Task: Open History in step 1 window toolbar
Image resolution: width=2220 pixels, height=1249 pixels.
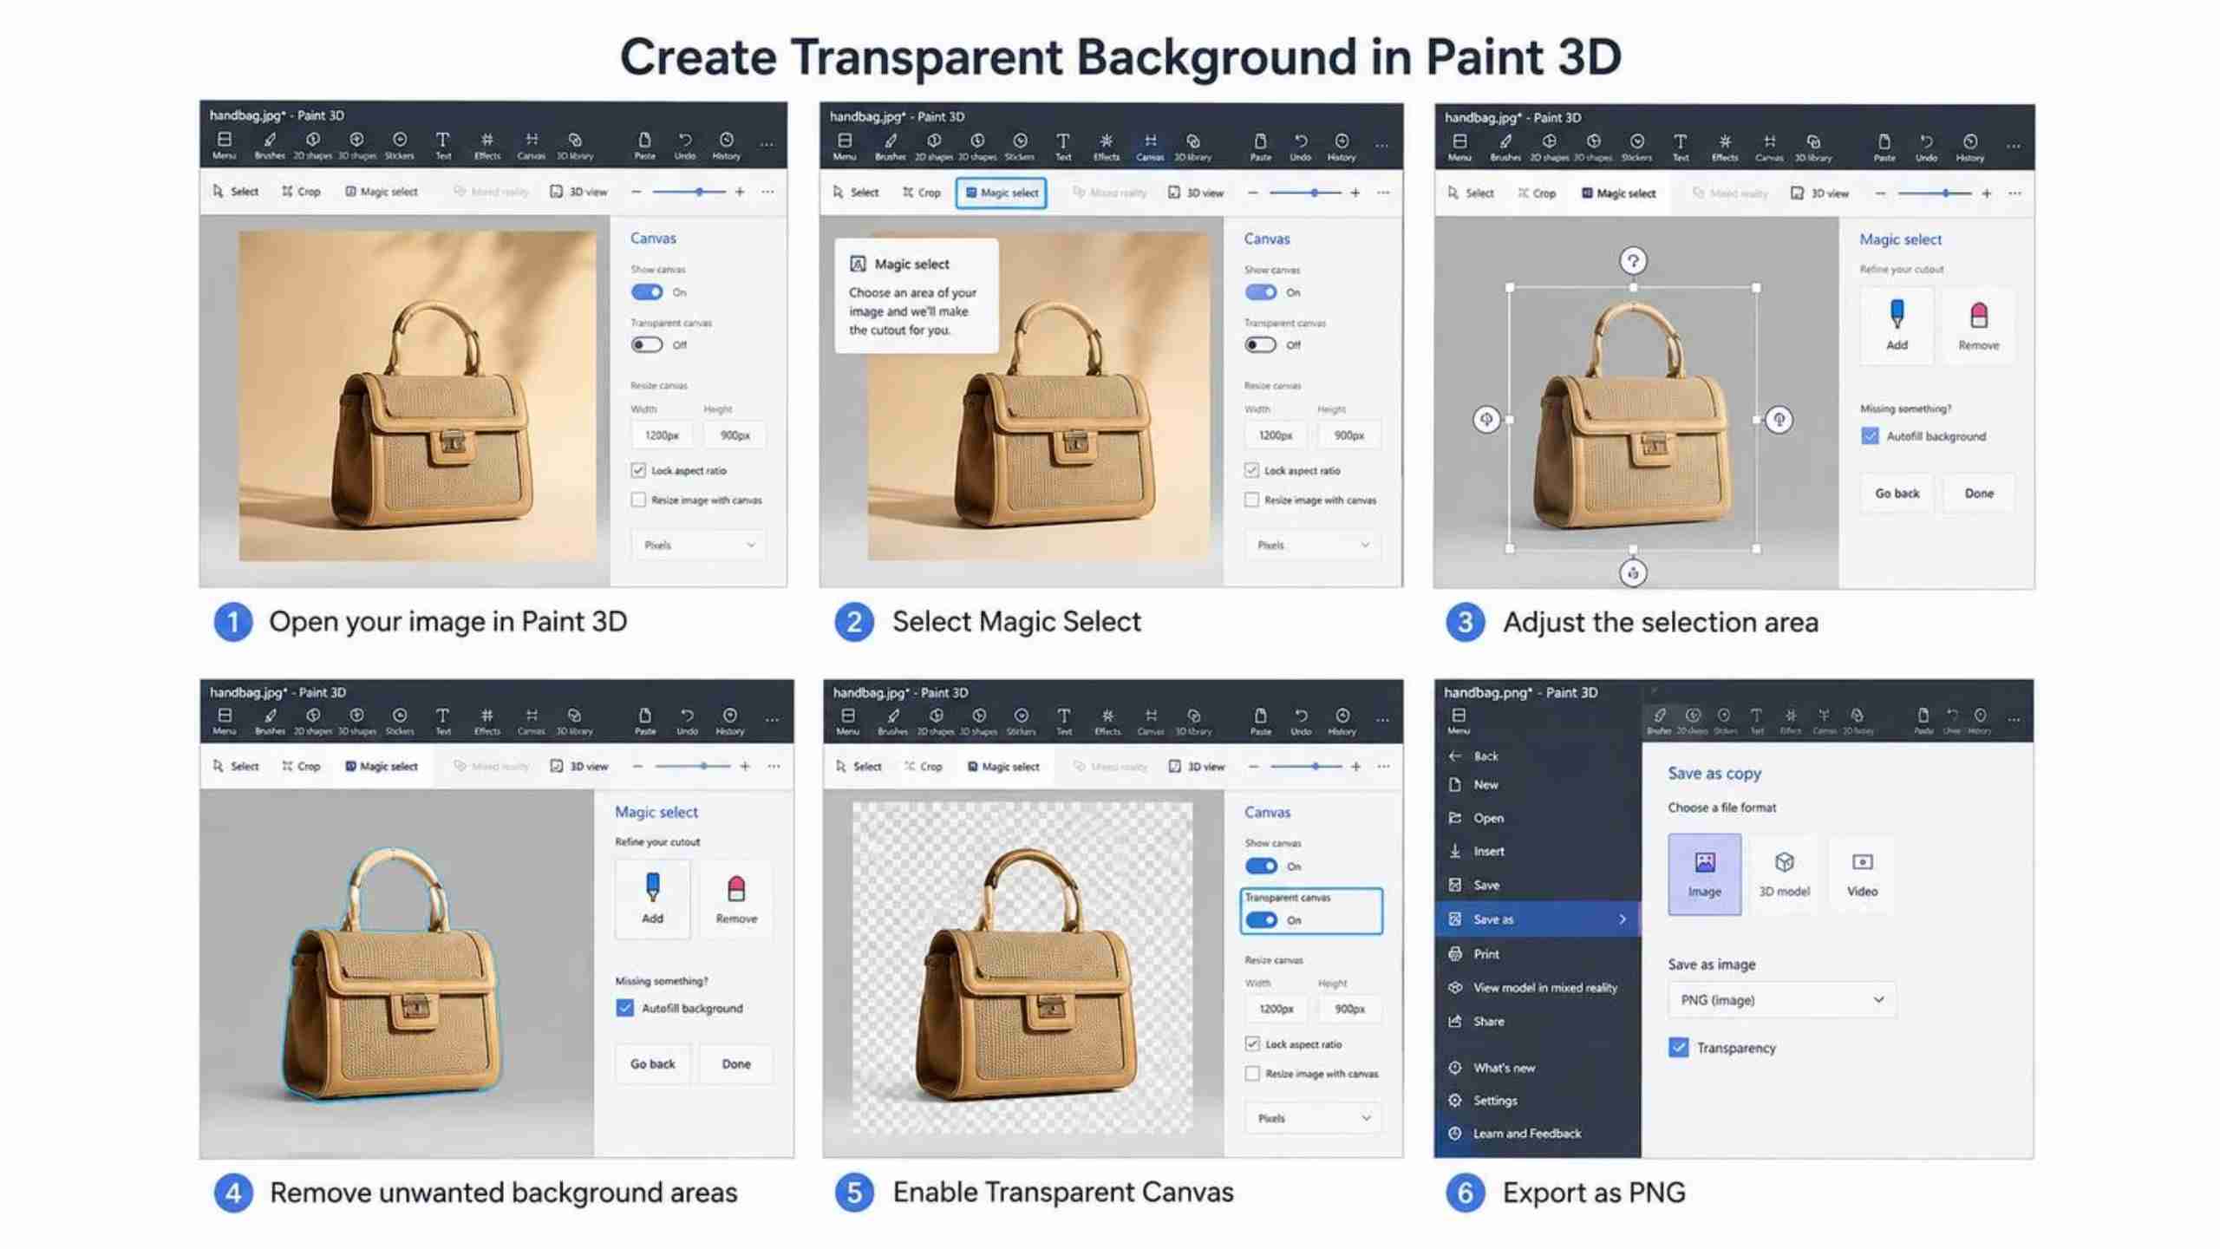Action: pos(726,145)
